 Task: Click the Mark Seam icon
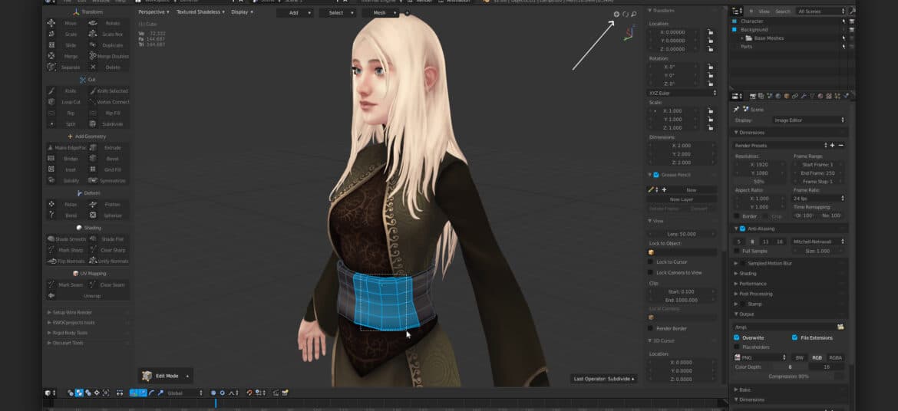click(51, 284)
